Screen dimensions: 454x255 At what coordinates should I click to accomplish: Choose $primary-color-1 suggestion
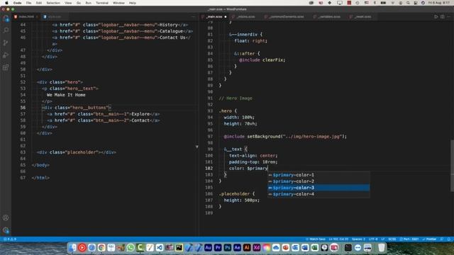319,175
